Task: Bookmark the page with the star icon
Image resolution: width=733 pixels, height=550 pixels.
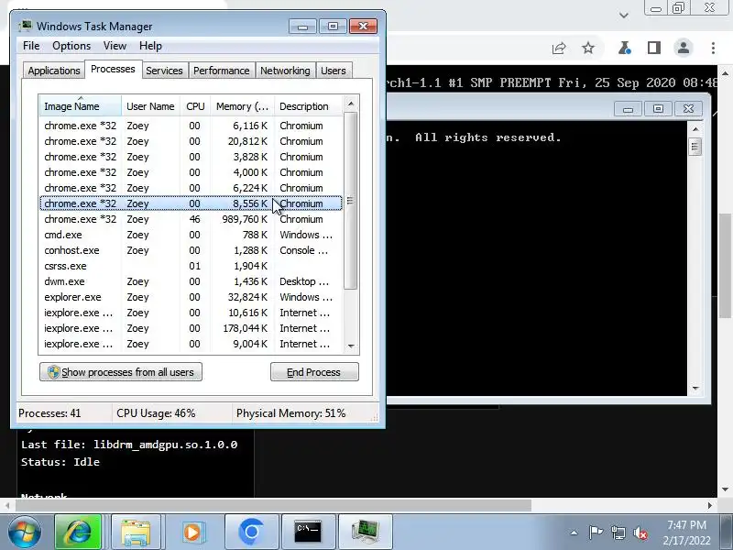Action: click(588, 48)
